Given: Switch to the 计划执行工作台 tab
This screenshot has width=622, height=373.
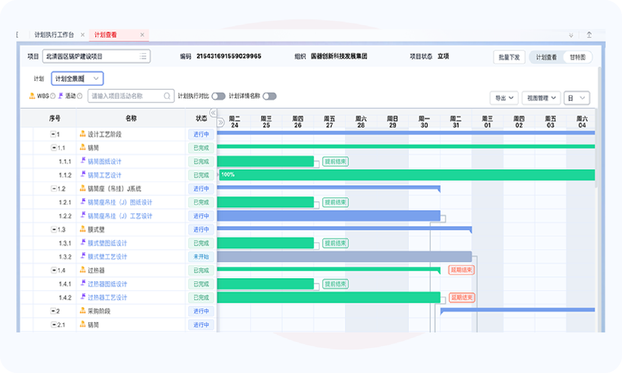Looking at the screenshot, I should point(54,35).
